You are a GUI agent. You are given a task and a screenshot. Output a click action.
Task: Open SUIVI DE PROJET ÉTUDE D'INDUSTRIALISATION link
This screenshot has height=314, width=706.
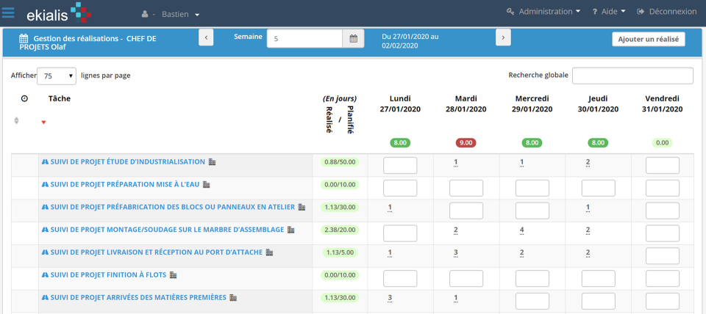click(x=127, y=161)
